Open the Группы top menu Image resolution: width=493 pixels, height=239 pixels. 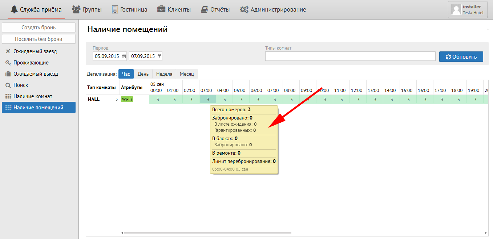click(x=87, y=9)
